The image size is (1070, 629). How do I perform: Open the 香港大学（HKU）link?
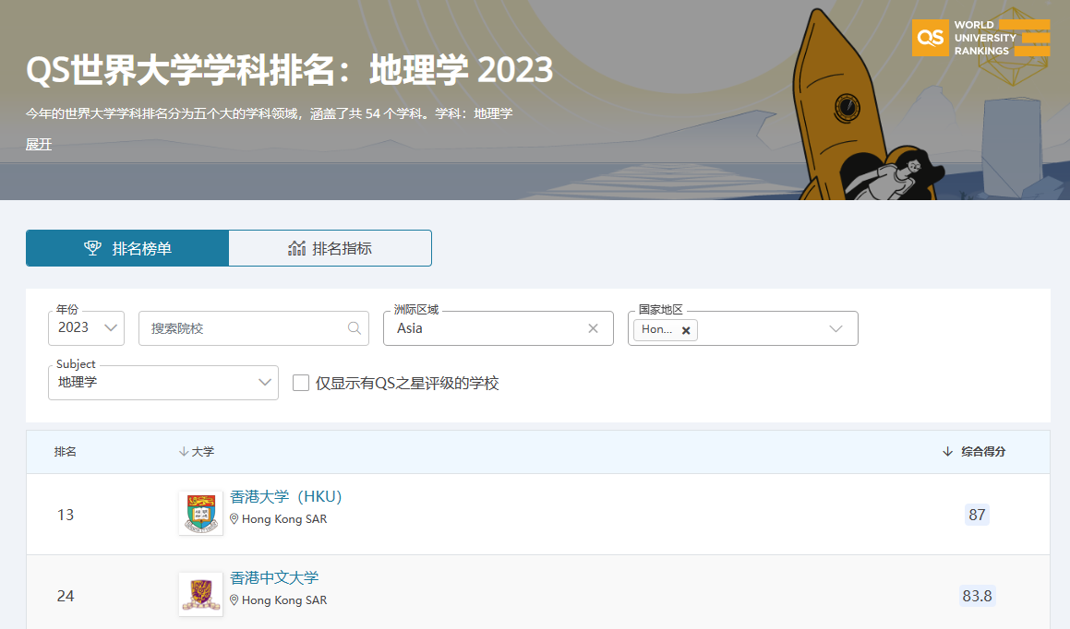coord(285,497)
